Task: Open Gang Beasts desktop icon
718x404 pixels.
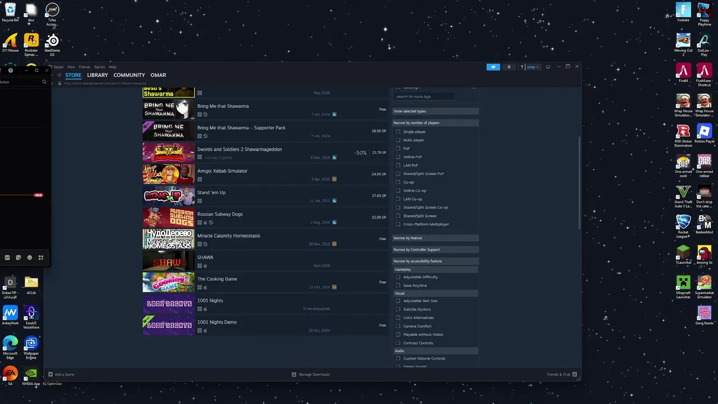Action: (x=704, y=315)
